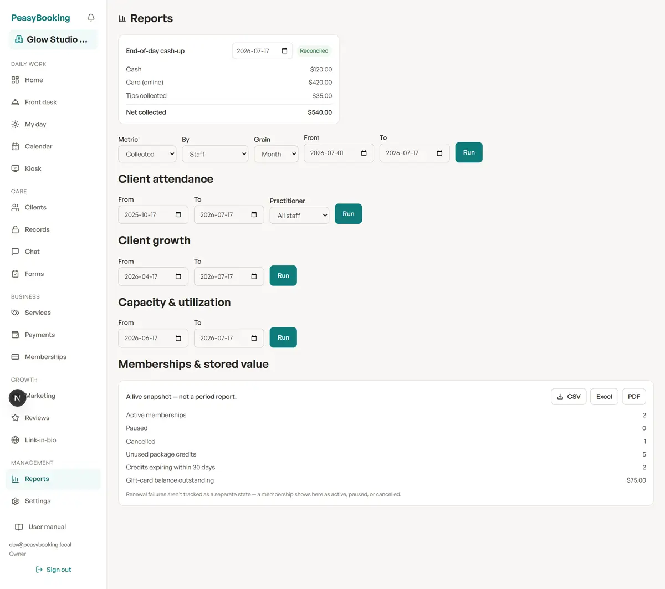Click the metric report From date field 2026-07-01
Viewport: 665px width, 589px height.
[x=339, y=153]
